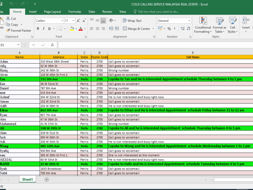
Task: Toggle Bold formatting button
Action: coord(38,29)
